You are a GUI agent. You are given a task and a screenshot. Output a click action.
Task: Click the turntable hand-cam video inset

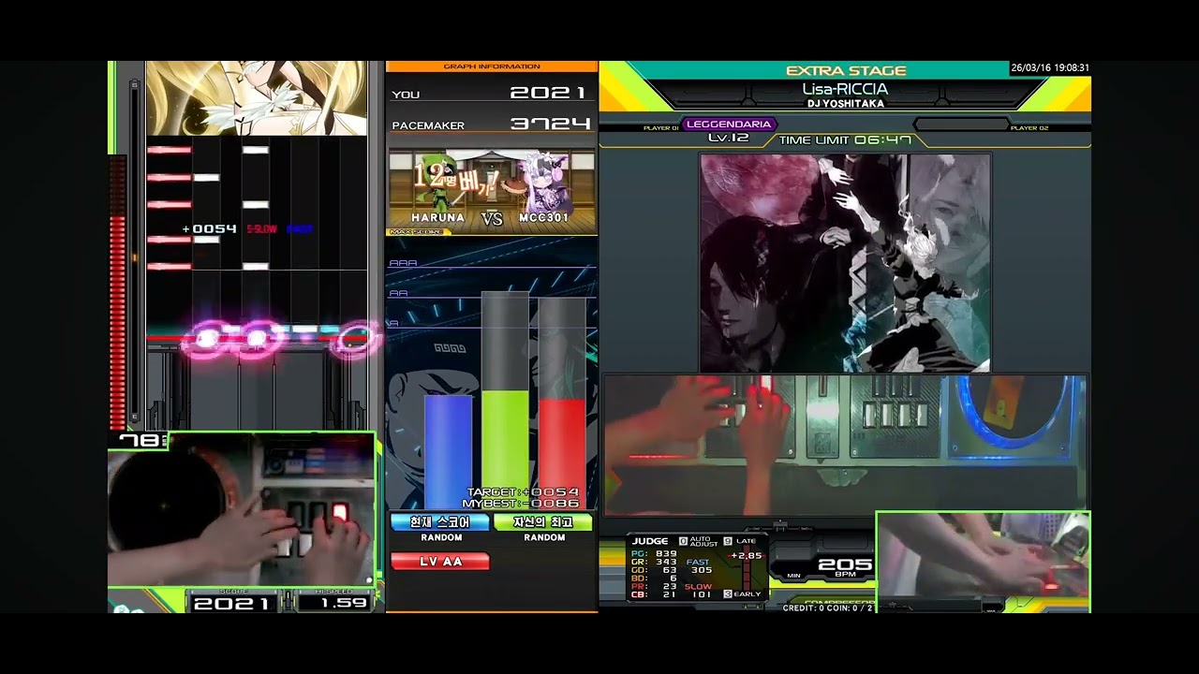[244, 510]
